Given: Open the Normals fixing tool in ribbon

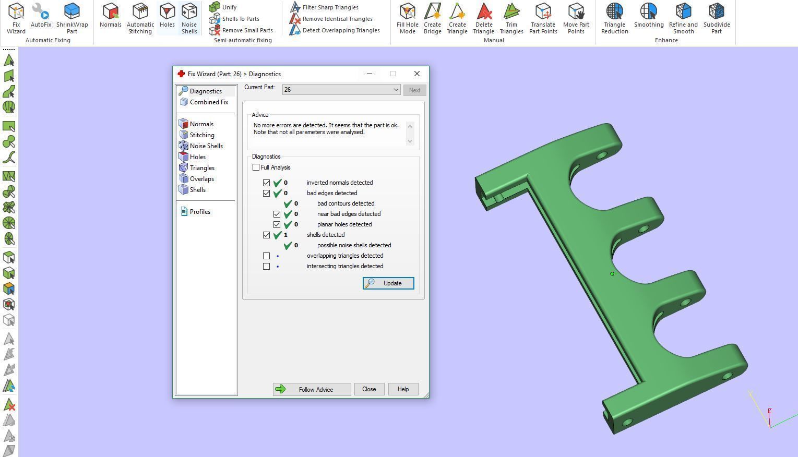Looking at the screenshot, I should [x=111, y=16].
